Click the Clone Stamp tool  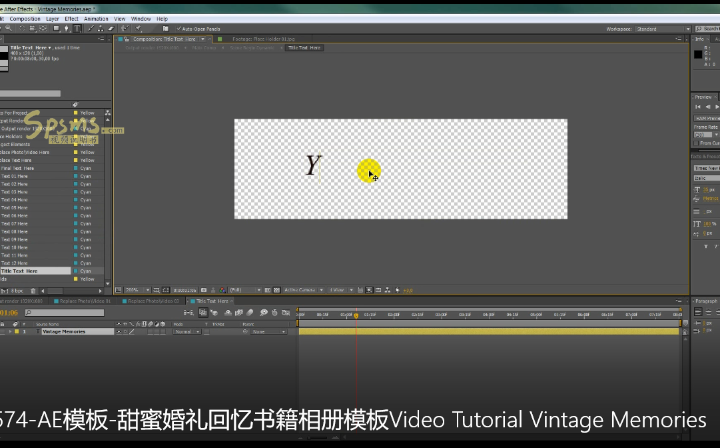tap(99, 29)
